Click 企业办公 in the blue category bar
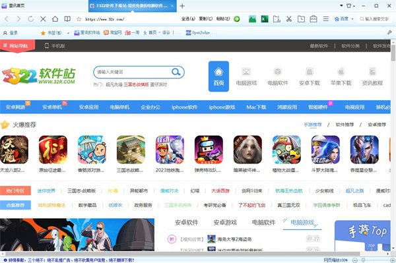 point(150,107)
